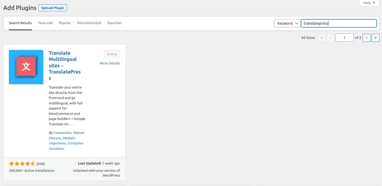The width and height of the screenshot is (382, 186).
Task: Click the 200,000+ Active Installations text
Action: [x=32, y=170]
